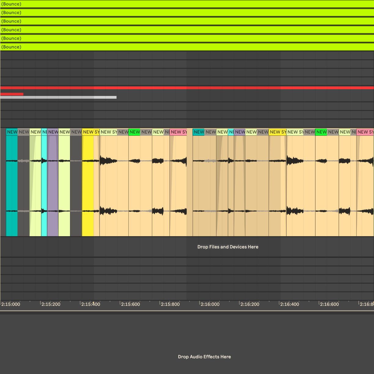
Task: Select the solid teal clip at 2:15:000
Action: pyautogui.click(x=12, y=183)
